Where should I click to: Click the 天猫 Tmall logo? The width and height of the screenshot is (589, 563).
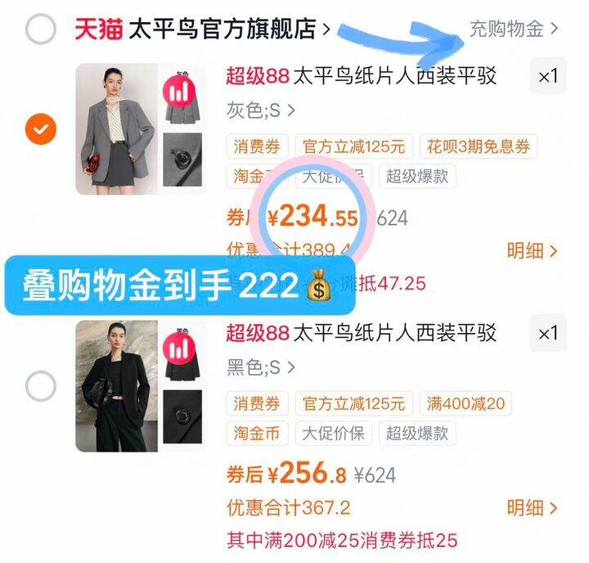coord(98,29)
